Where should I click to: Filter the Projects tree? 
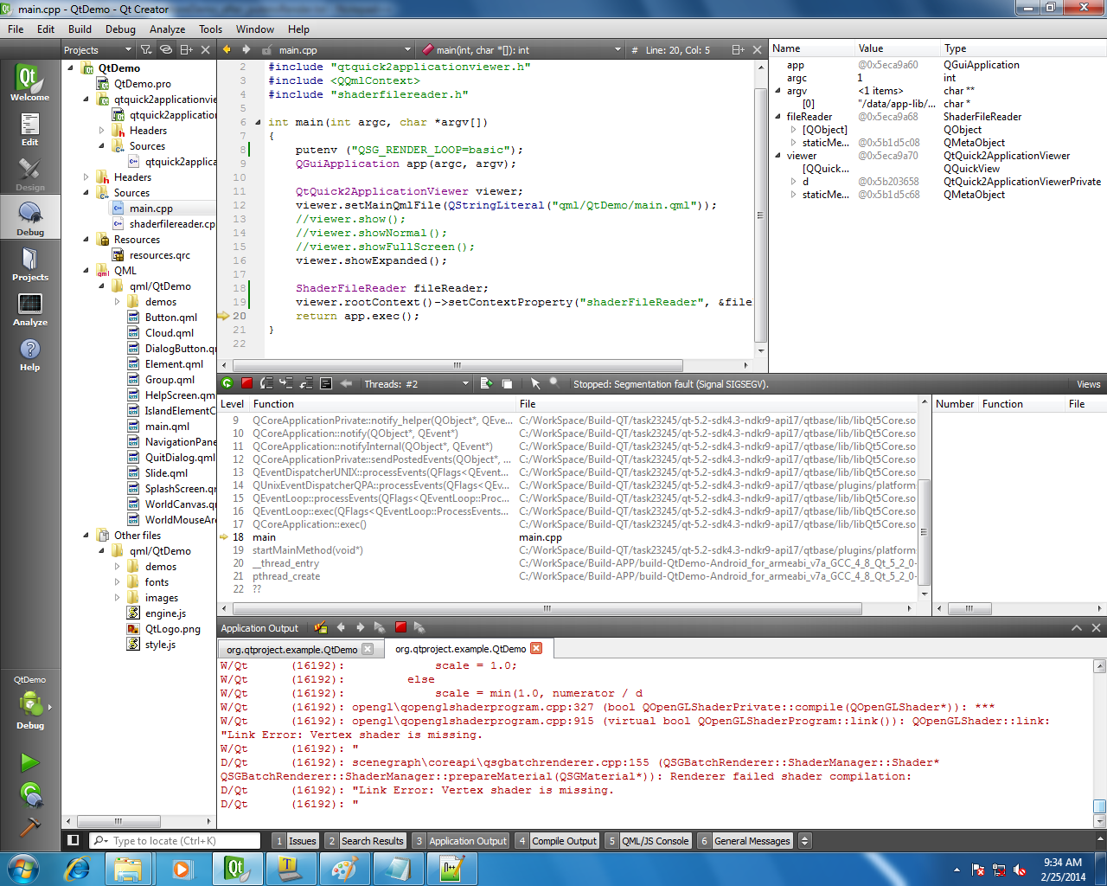tap(147, 49)
